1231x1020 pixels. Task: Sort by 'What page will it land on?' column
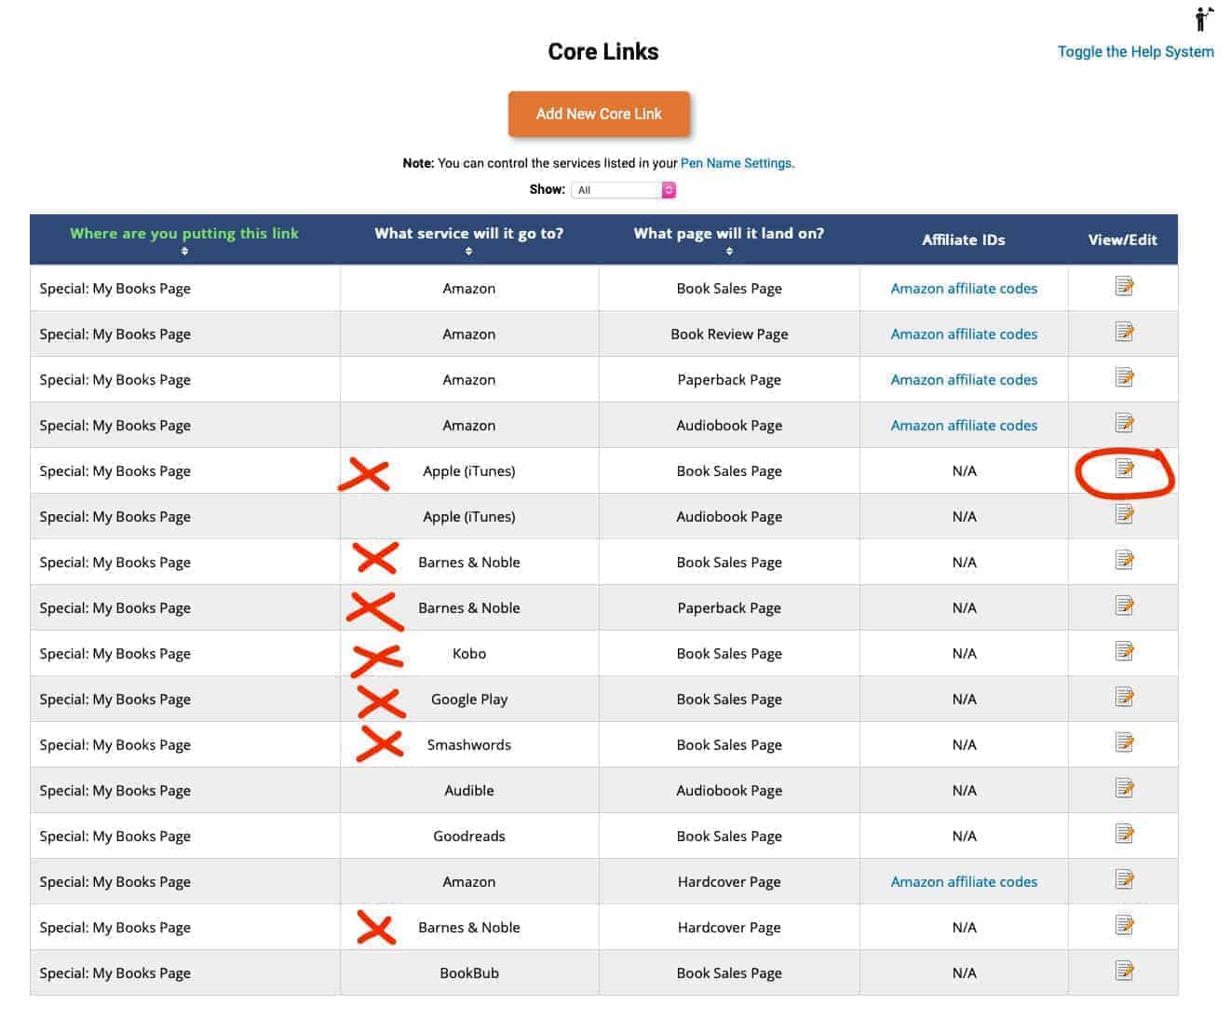tap(729, 240)
